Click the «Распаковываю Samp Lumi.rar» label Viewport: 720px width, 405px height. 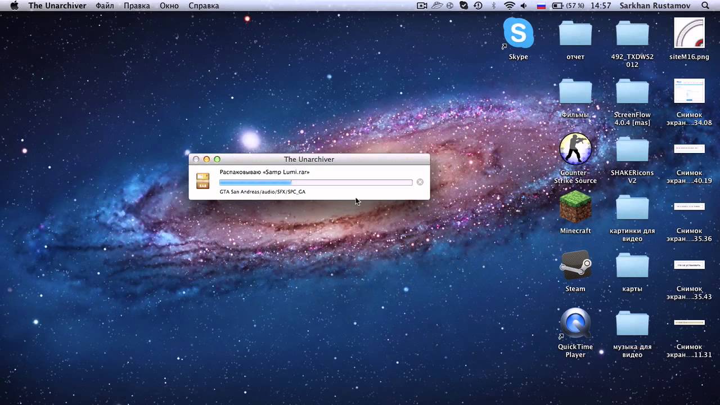(264, 172)
